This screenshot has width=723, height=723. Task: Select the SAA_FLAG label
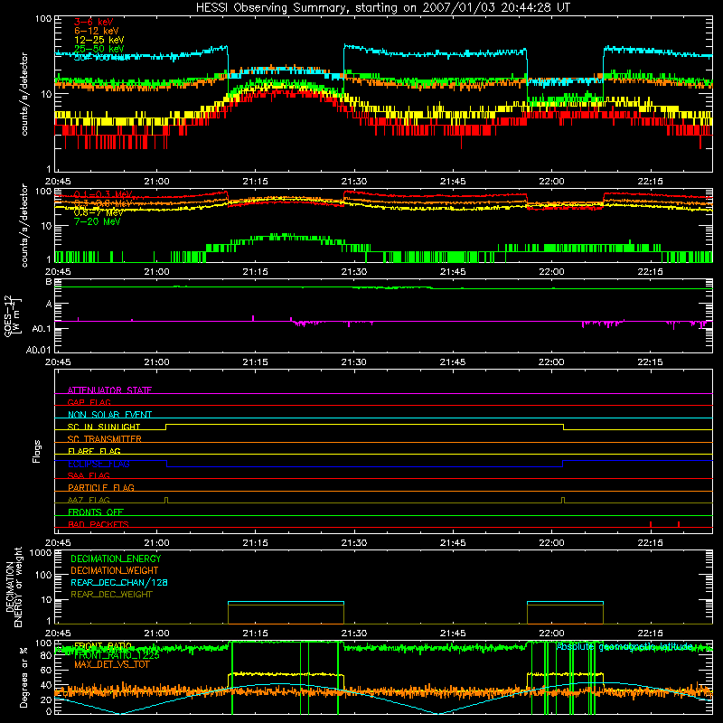click(x=89, y=475)
